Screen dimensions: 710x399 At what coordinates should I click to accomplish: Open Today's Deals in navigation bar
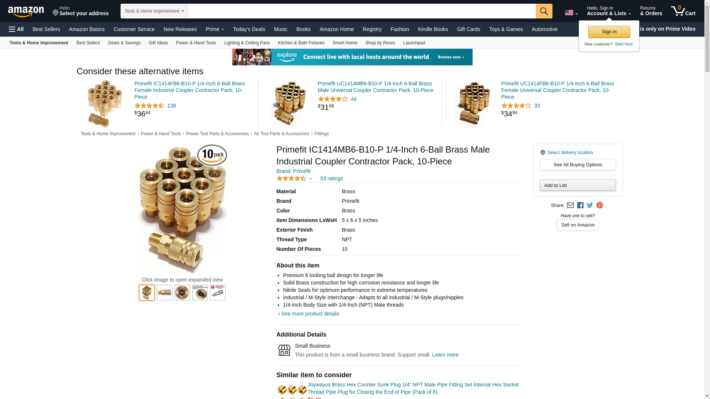tap(249, 29)
